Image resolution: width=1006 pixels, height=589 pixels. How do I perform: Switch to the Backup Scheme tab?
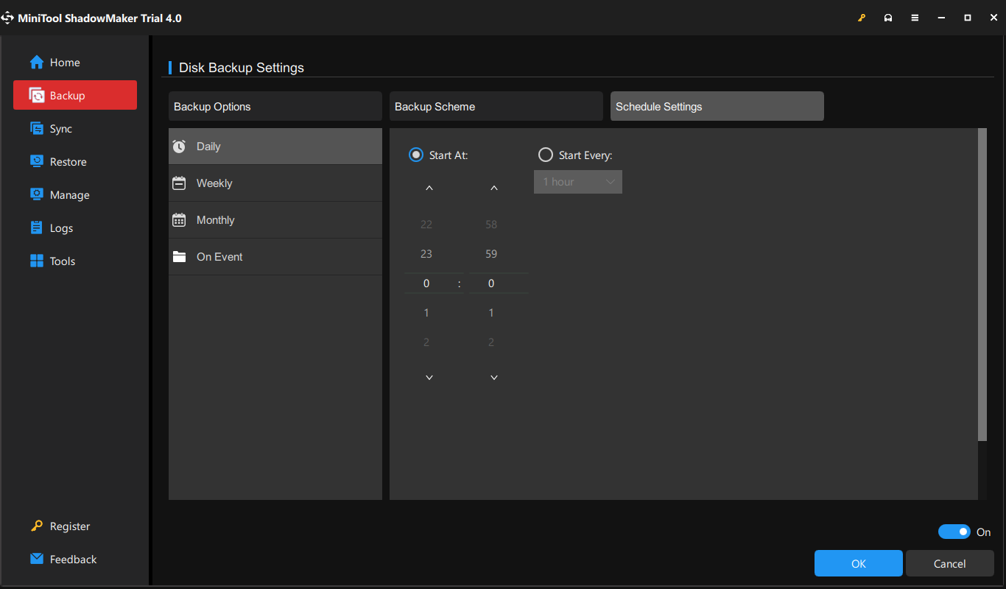496,106
